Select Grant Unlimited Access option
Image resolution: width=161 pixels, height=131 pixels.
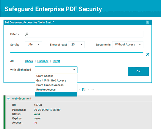click(51, 80)
